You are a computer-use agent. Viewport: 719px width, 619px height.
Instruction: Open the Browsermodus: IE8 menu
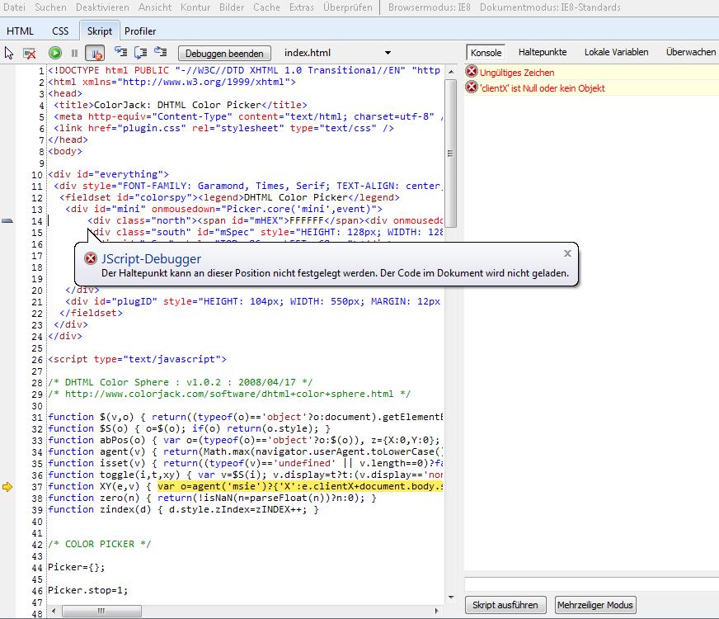coord(434,7)
